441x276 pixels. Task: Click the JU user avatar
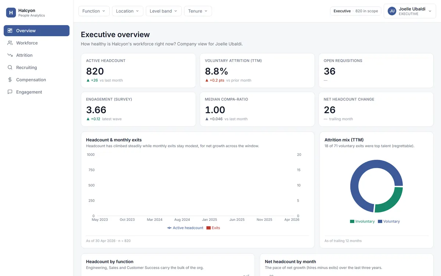392,11
